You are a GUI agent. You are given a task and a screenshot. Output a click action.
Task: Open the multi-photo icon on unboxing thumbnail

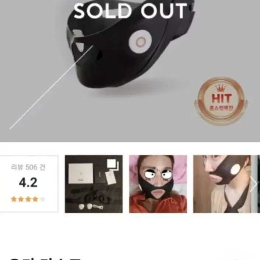coord(113,165)
